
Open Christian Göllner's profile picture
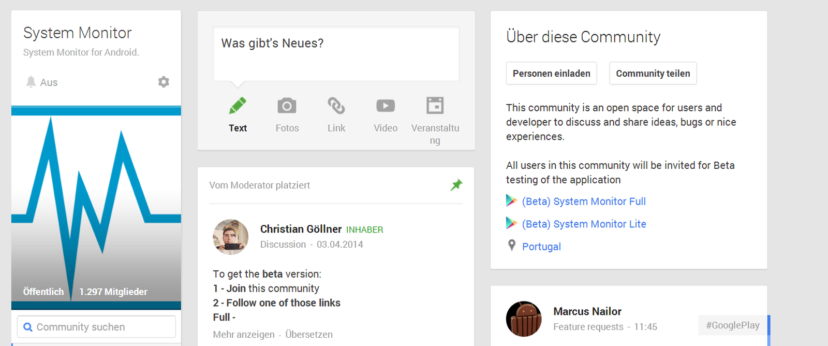(231, 237)
